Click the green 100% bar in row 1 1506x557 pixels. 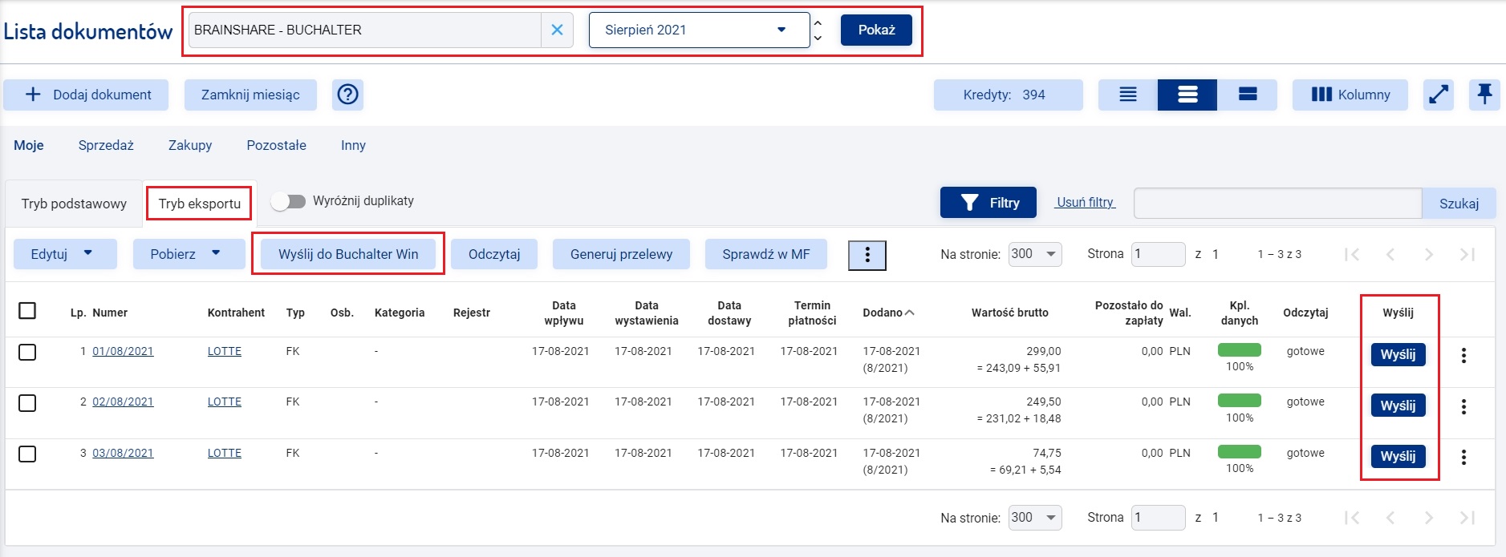1240,349
